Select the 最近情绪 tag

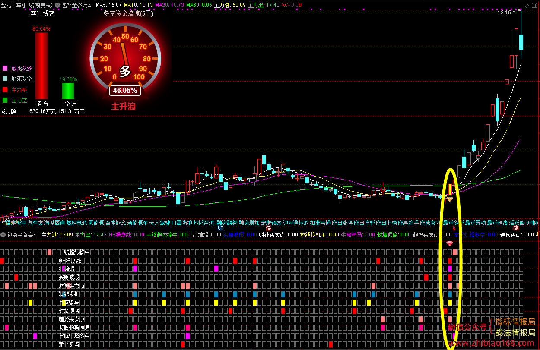coord(498,223)
